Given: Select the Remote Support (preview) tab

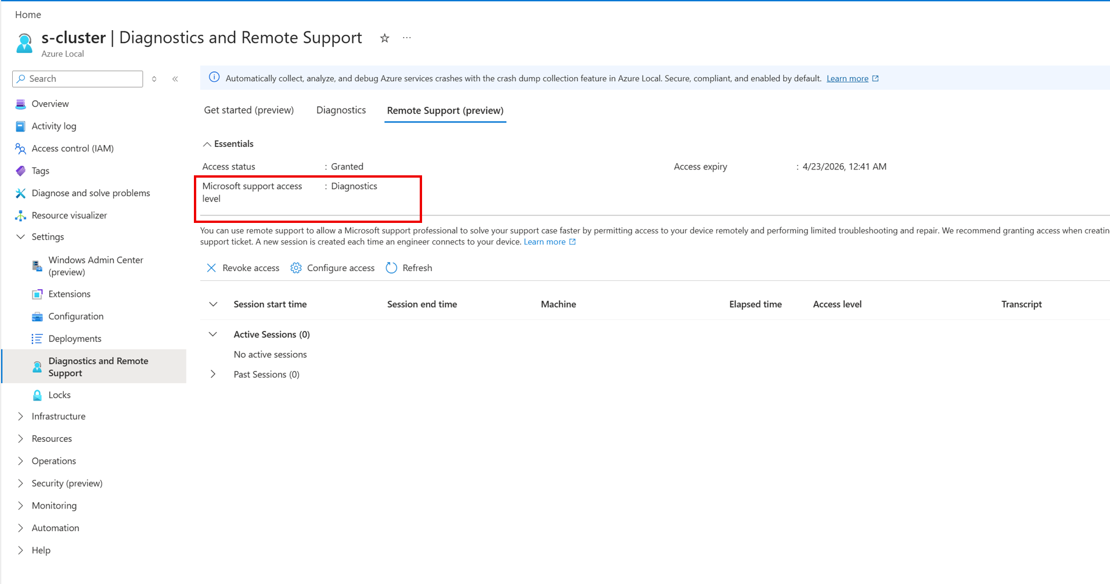Looking at the screenshot, I should click(445, 110).
